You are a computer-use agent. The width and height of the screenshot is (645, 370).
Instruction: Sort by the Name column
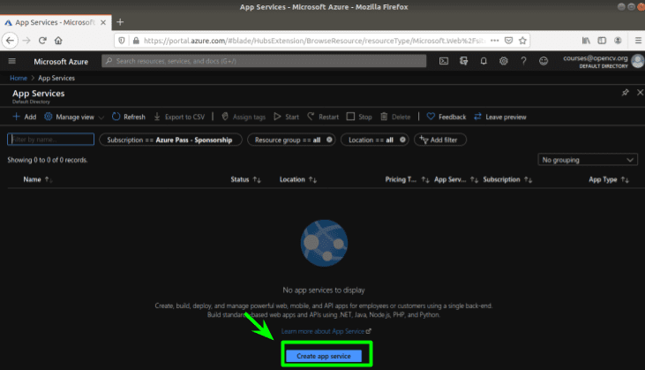tap(32, 179)
